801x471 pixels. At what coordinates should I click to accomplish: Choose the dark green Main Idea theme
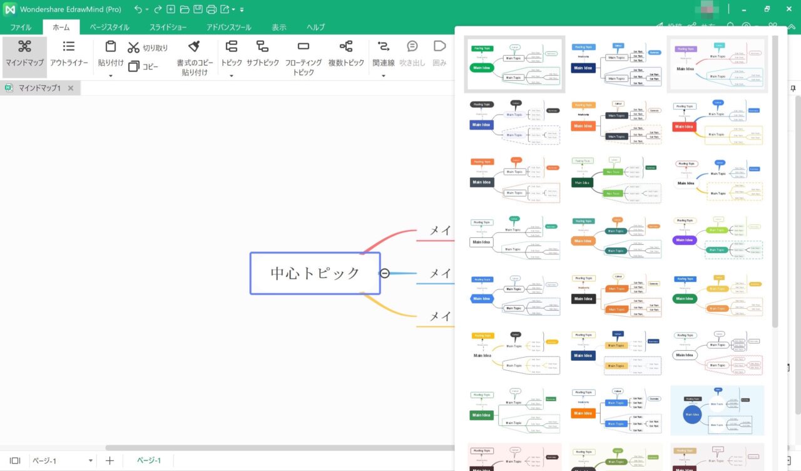pos(616,180)
